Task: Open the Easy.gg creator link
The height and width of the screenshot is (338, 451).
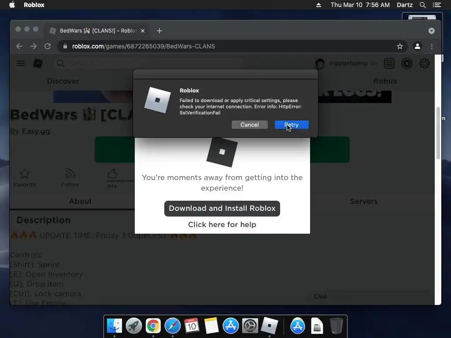Action: (x=36, y=131)
